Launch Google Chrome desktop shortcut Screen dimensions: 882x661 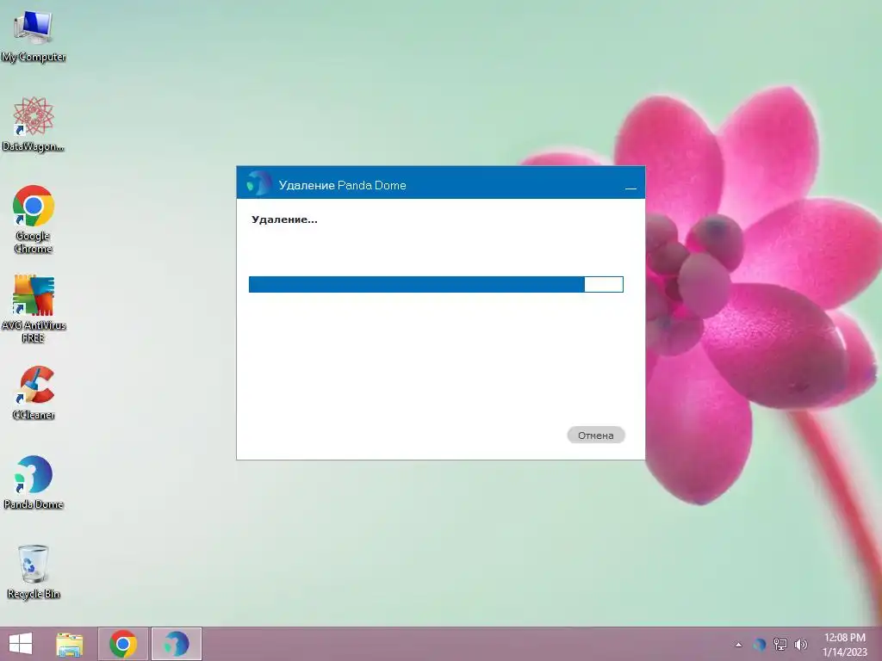(34, 219)
